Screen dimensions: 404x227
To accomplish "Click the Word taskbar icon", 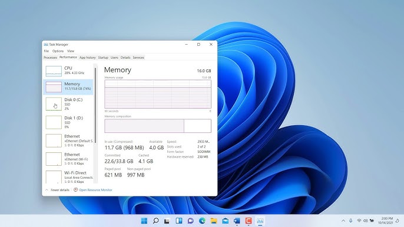I will tap(237, 221).
